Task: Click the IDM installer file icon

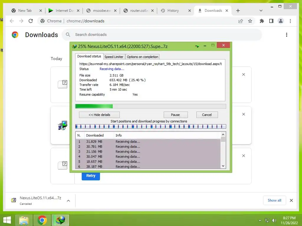Action: pyautogui.click(x=63, y=125)
